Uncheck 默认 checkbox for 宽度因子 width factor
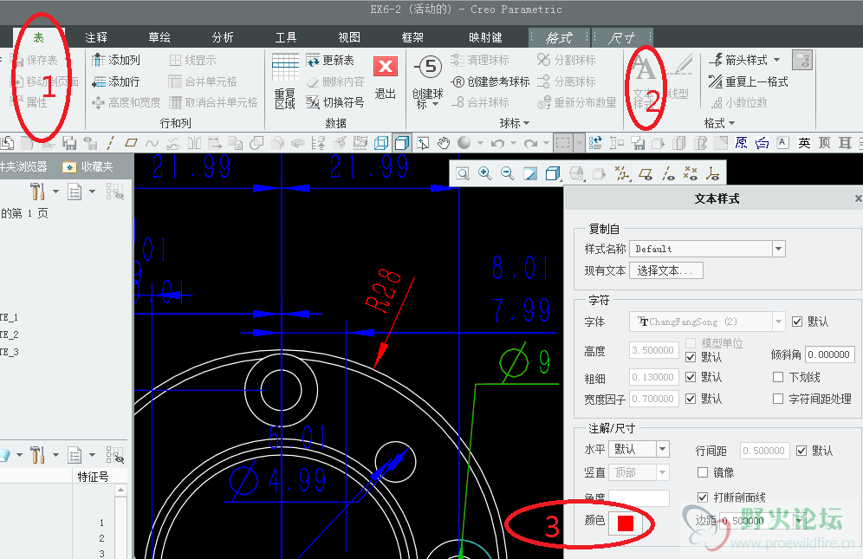The height and width of the screenshot is (559, 863). point(691,399)
